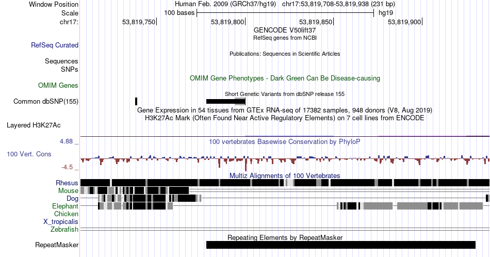Click '100 vertebrates Basewise Conservation by PhyloP' title
Viewport: 490px width, 257px height.
point(285,141)
